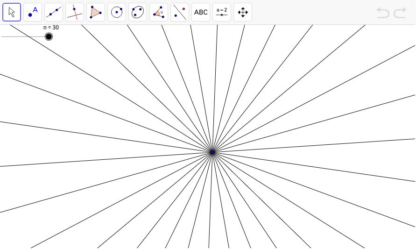The height and width of the screenshot is (249, 416).
Task: Click the blue center point of the lines
Action: pos(212,152)
